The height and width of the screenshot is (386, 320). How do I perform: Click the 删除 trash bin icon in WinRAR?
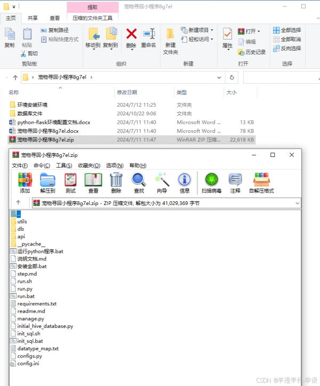coord(116,183)
